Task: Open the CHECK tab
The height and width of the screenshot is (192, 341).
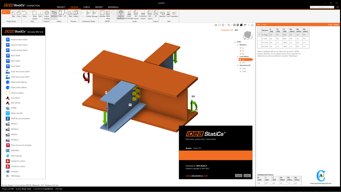Action: click(x=87, y=7)
